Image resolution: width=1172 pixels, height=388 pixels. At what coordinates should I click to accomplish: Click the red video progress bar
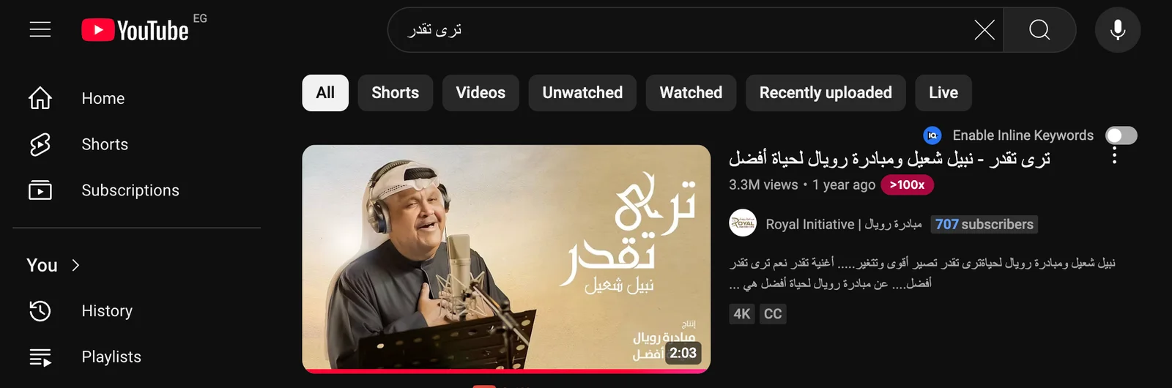(506, 371)
